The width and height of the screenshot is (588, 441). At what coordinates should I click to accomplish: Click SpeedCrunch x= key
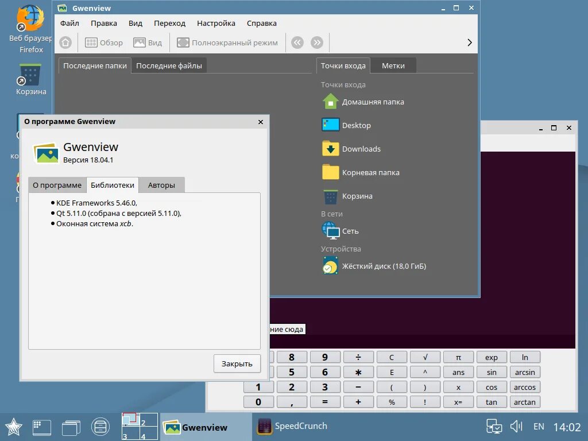(x=458, y=403)
